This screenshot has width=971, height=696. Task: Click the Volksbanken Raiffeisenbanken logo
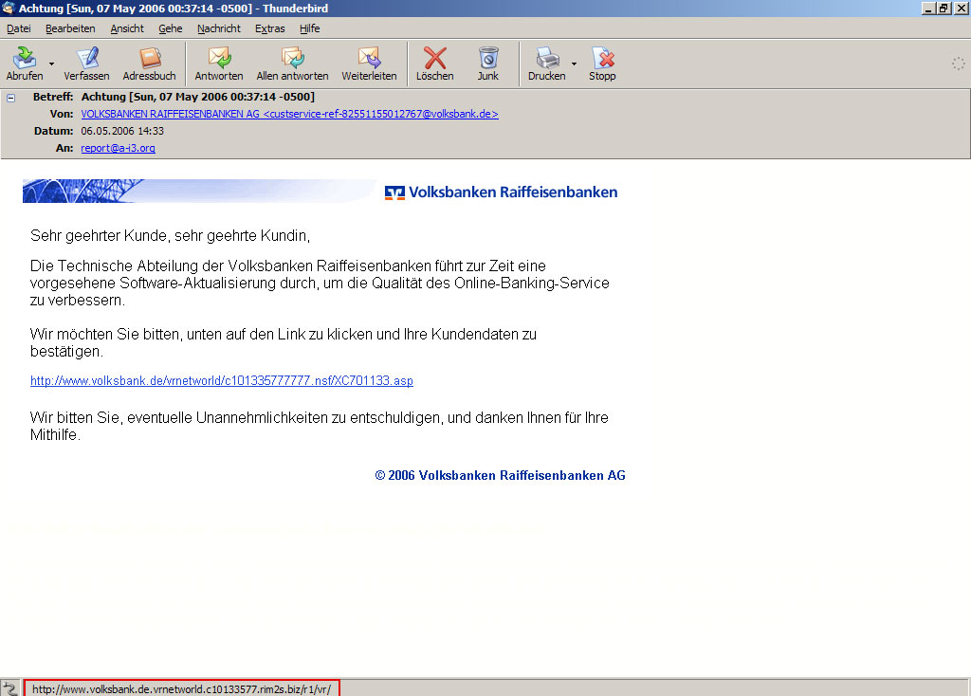[x=501, y=192]
